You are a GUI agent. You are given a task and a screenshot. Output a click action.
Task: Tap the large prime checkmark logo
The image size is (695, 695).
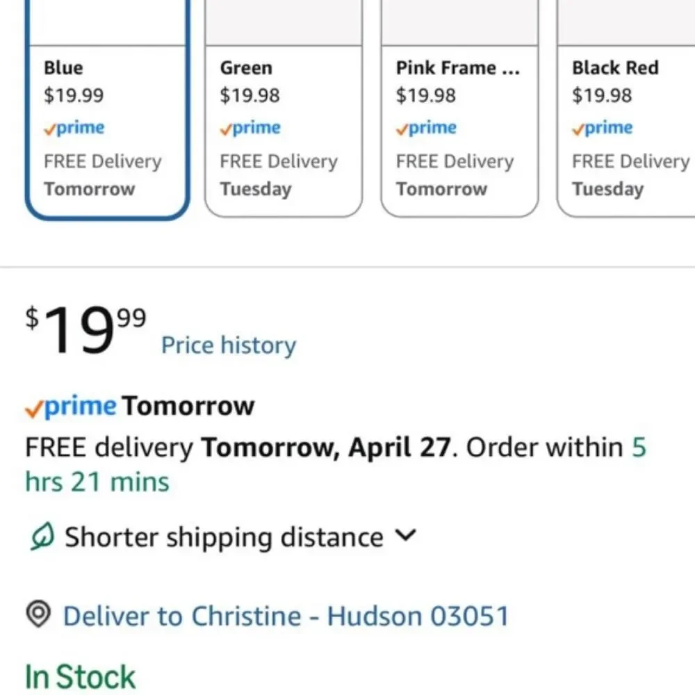(x=70, y=406)
